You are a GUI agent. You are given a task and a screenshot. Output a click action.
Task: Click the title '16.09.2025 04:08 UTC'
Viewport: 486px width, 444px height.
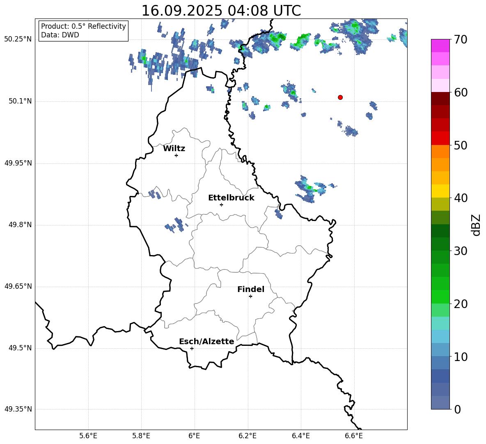tap(221, 11)
